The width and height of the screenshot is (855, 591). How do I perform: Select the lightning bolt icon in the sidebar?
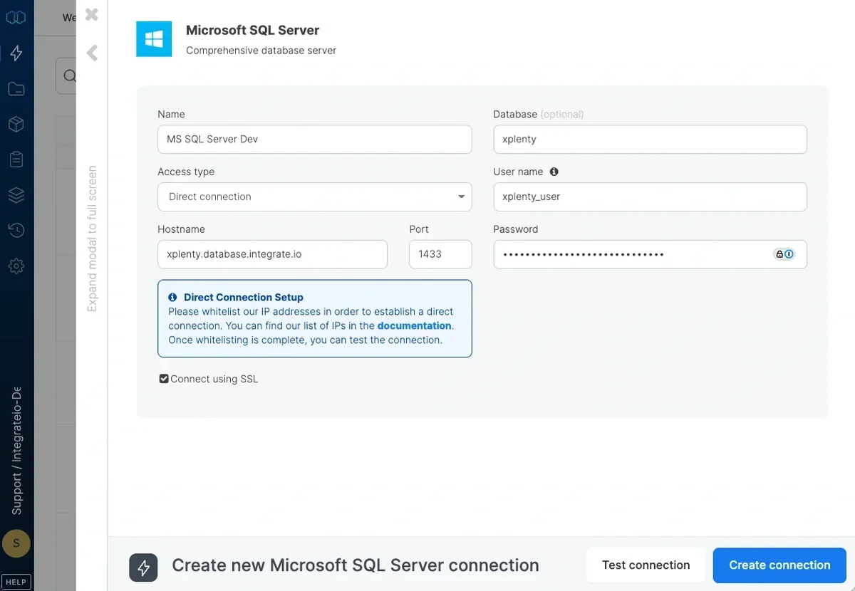pos(16,53)
